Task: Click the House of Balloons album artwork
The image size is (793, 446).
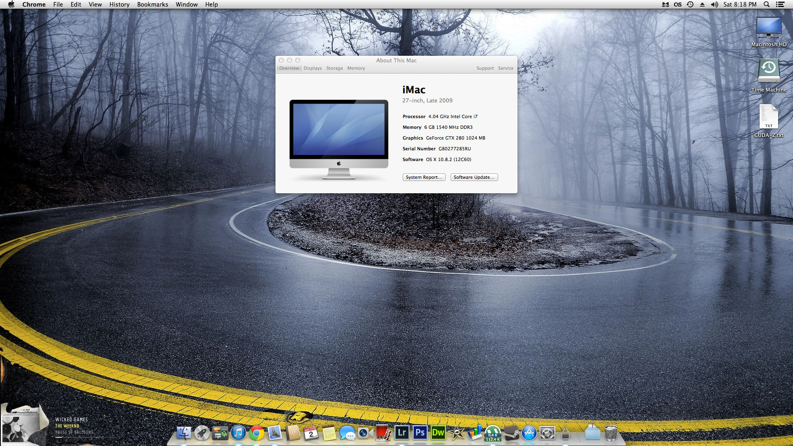Action: [24, 425]
